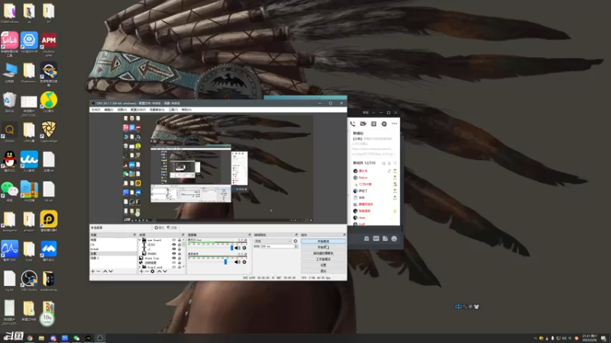Remove the selected source with the Sources minus icon
Screen dimensions: 611x343
(147, 271)
